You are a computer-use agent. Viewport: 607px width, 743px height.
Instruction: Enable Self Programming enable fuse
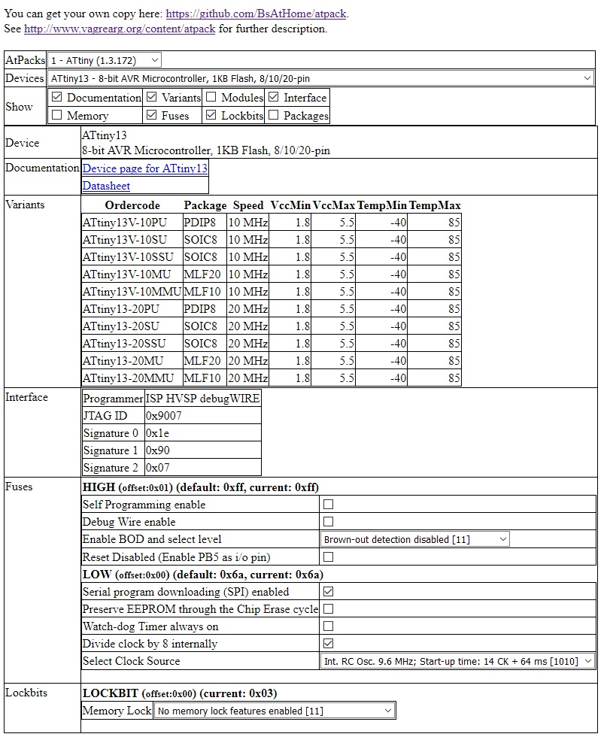326,505
